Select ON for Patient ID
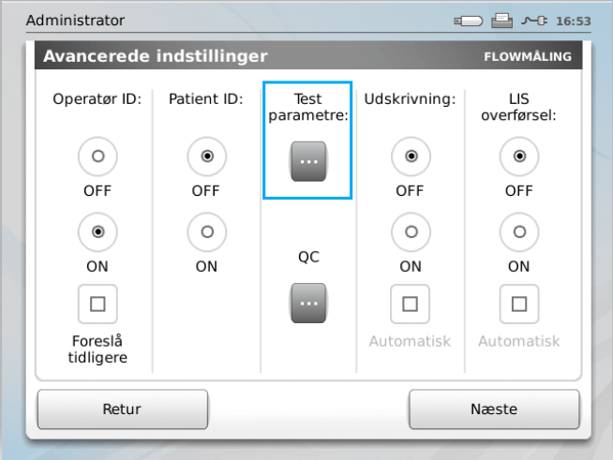 point(207,232)
